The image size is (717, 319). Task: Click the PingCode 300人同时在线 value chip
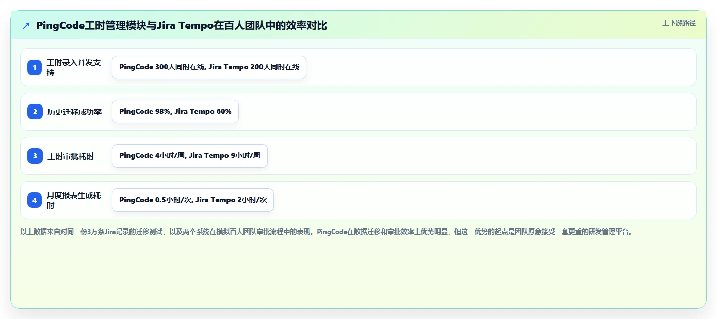(209, 67)
